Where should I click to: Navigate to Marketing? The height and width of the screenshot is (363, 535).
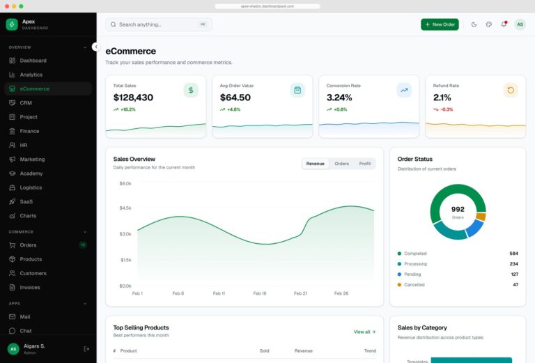(48, 160)
